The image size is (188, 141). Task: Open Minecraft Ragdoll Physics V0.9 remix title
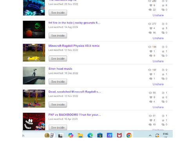74,46
